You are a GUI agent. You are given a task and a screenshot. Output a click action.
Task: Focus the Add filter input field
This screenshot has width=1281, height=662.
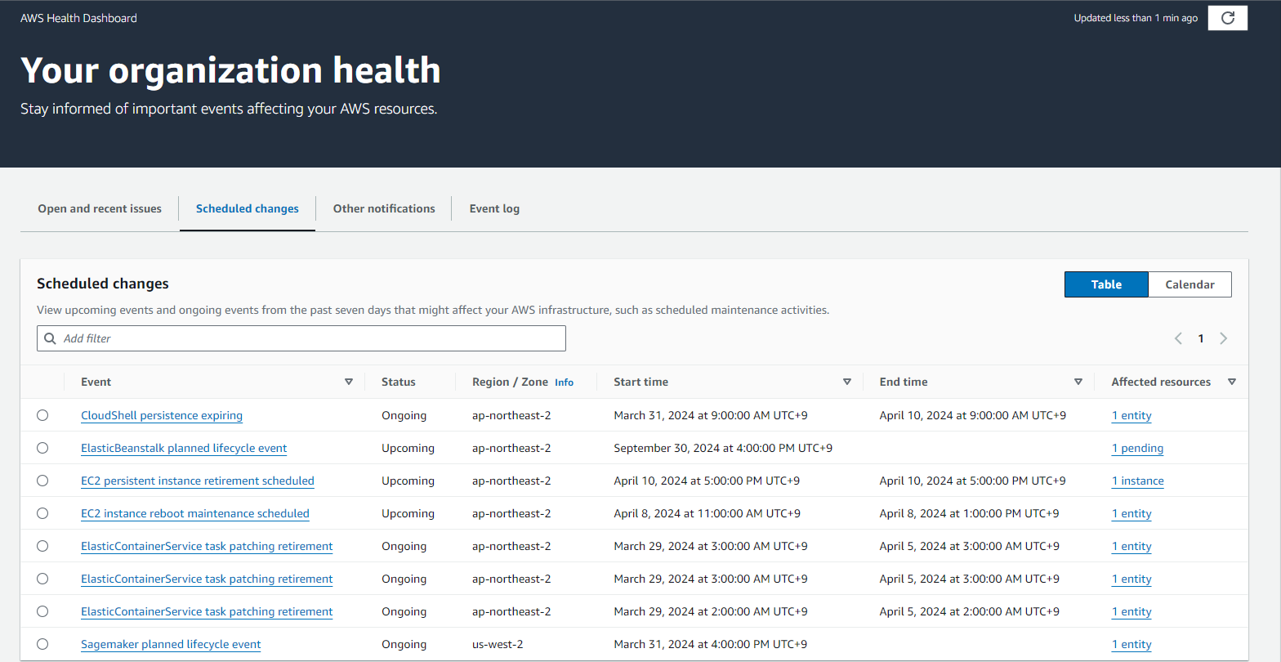(301, 338)
